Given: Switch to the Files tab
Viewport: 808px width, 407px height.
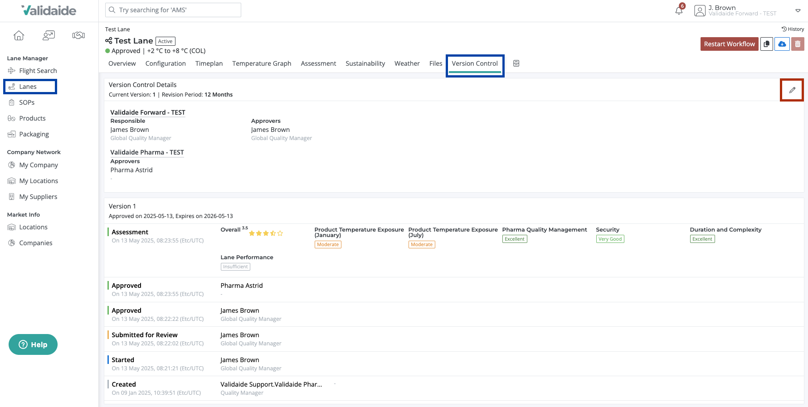Looking at the screenshot, I should tap(436, 63).
